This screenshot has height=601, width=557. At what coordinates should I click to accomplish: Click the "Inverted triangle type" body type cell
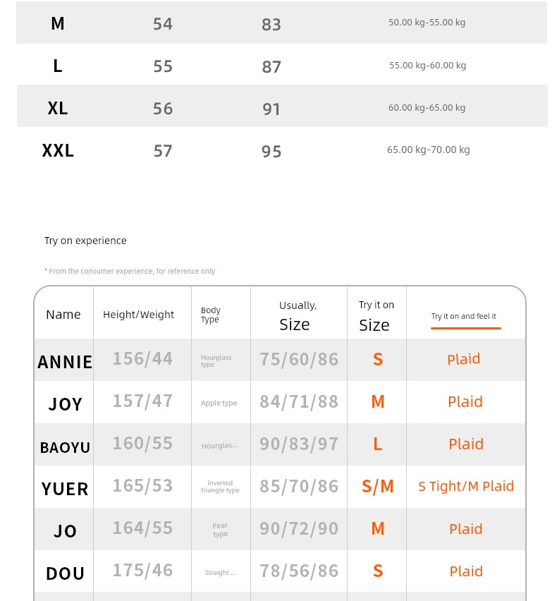tap(220, 487)
